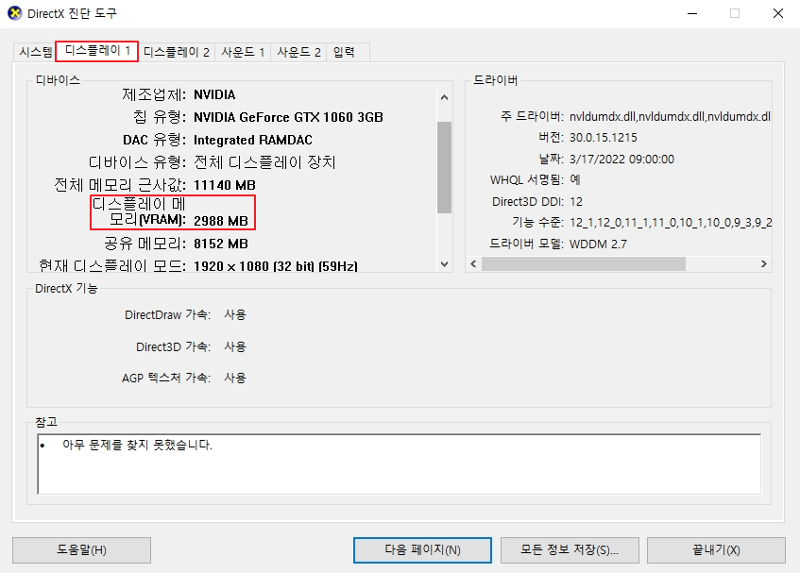
Task: Click the device panel vertical scrollbar thumb
Action: click(x=444, y=167)
